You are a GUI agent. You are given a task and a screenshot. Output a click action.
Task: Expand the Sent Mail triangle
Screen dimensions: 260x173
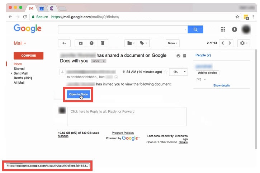11,73
